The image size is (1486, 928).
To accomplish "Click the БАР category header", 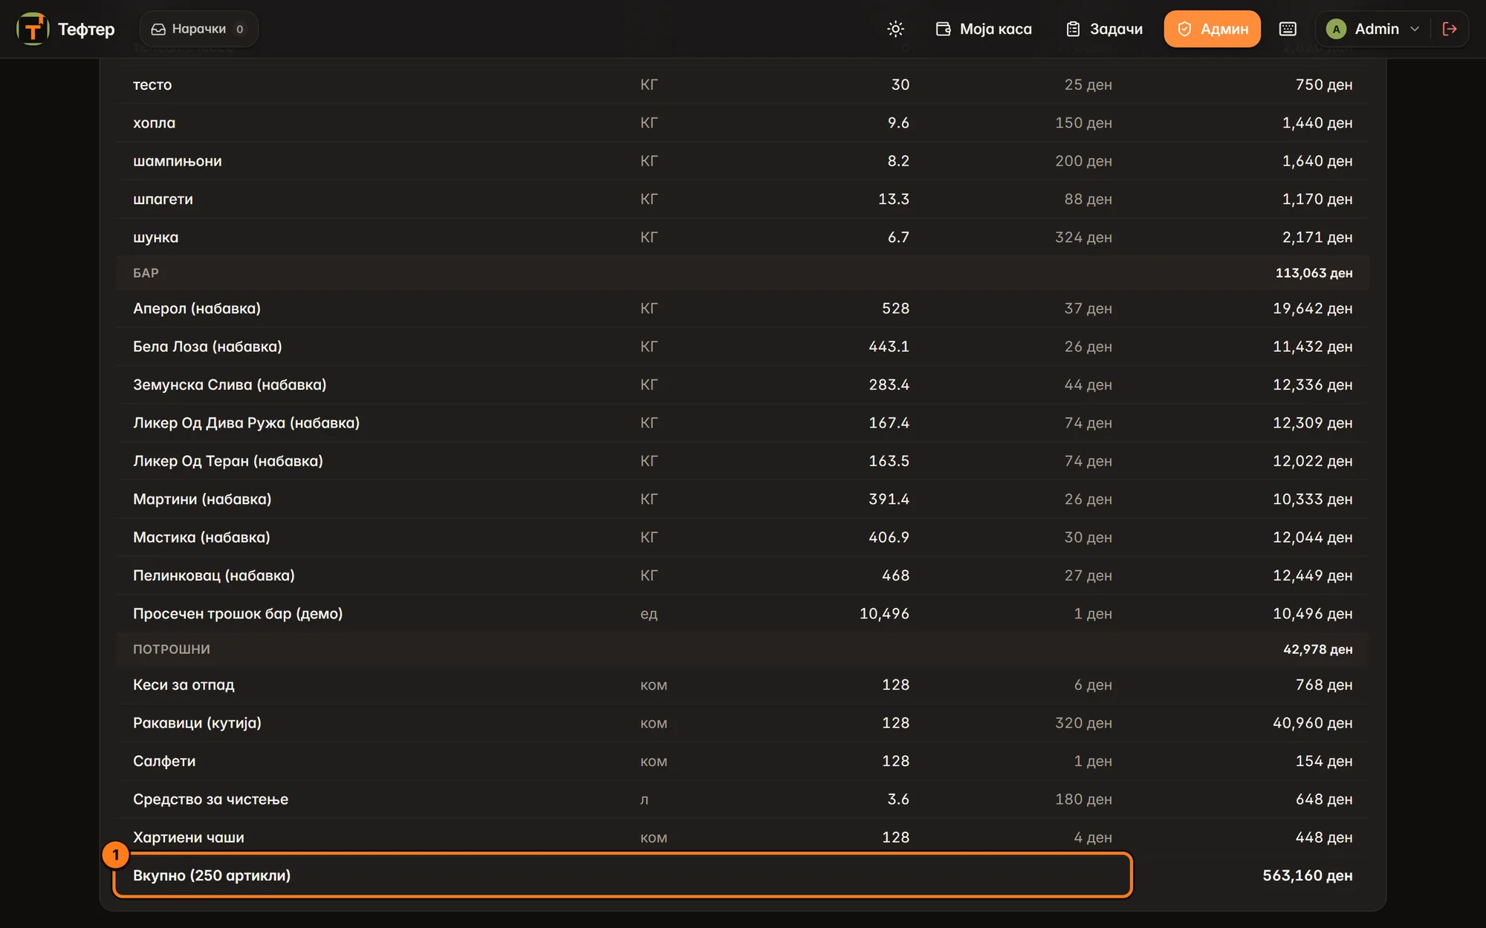I will [x=146, y=273].
